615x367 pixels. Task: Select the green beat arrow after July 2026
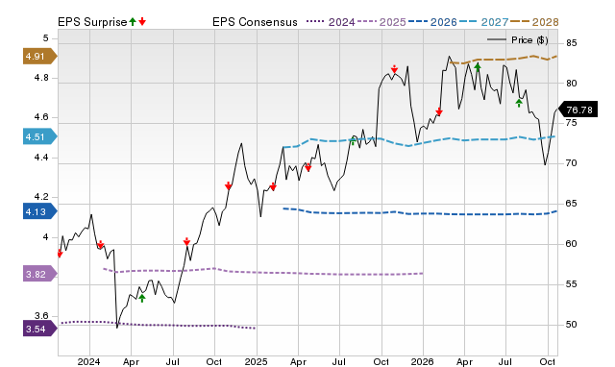519,103
